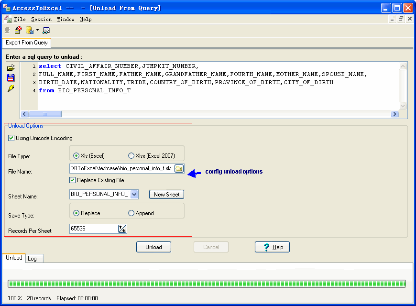Image resolution: width=416 pixels, height=306 pixels.
Task: Open the export toolbar icon's dropdown arrow
Action: point(37,30)
